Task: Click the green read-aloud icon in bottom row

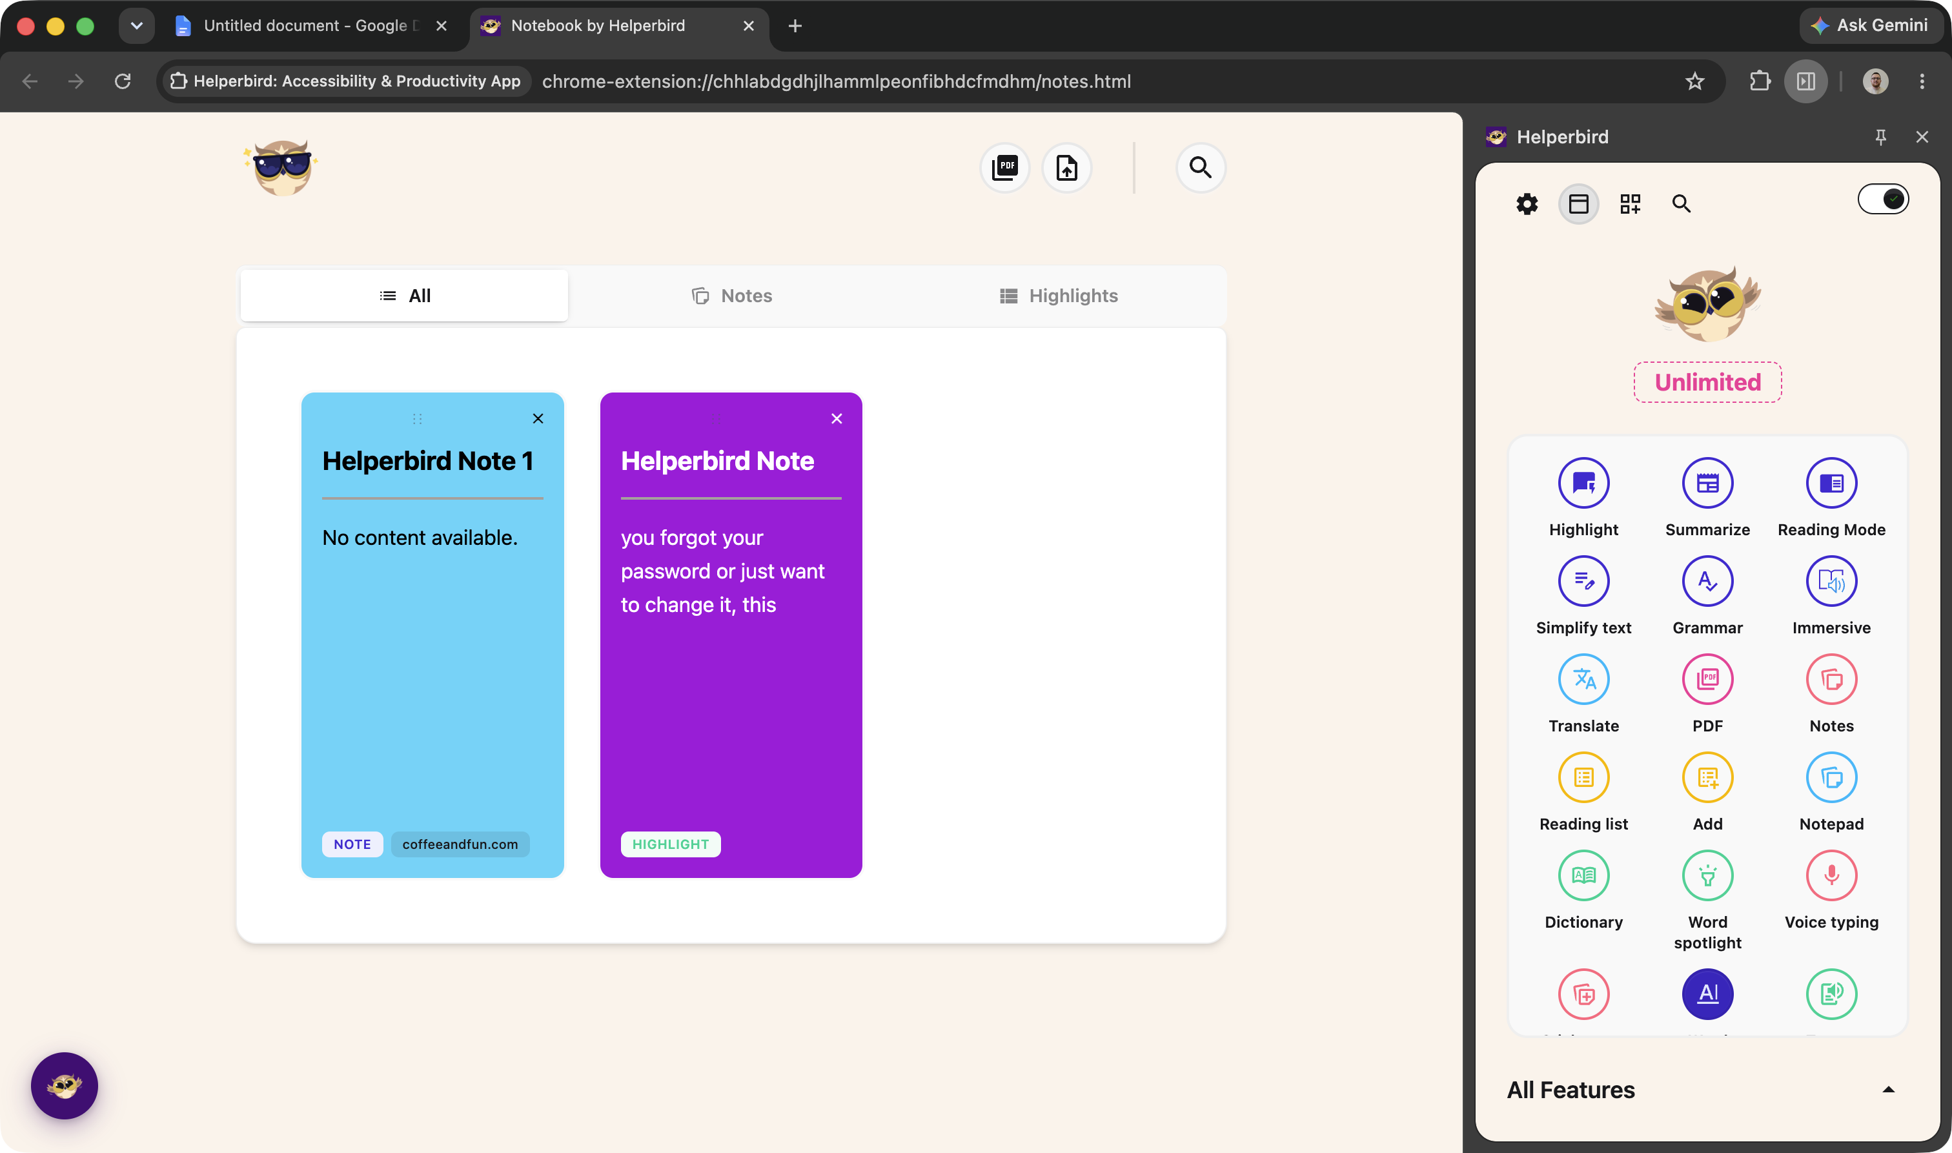Action: [x=1831, y=994]
